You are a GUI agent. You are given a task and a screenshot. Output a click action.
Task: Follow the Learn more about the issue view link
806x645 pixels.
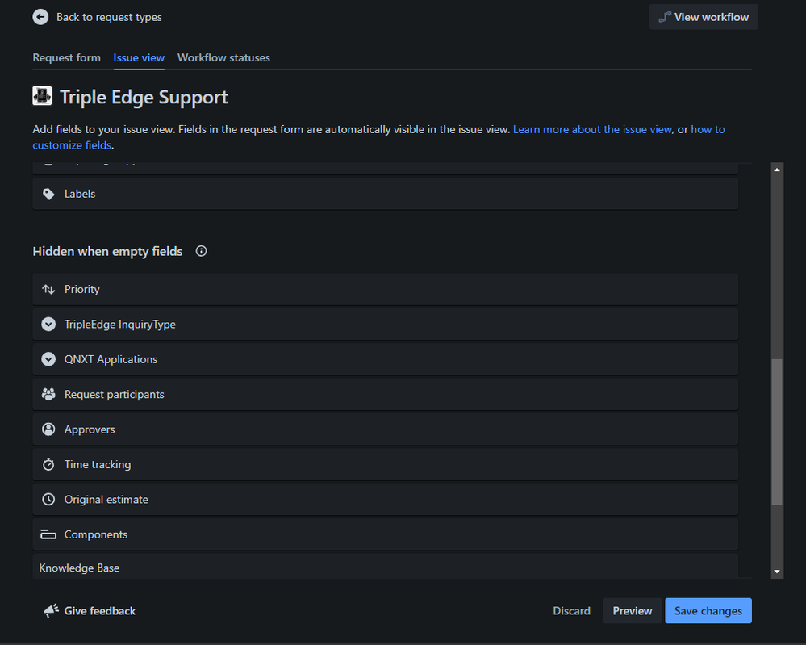pos(592,129)
